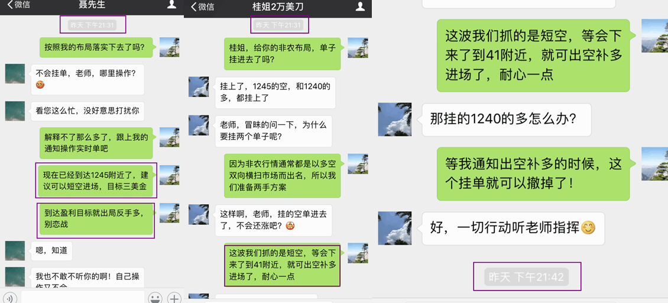This screenshot has height=303, width=668.
Task: Select the 现在已经到达1245附近了 message bubble
Action: (95, 180)
